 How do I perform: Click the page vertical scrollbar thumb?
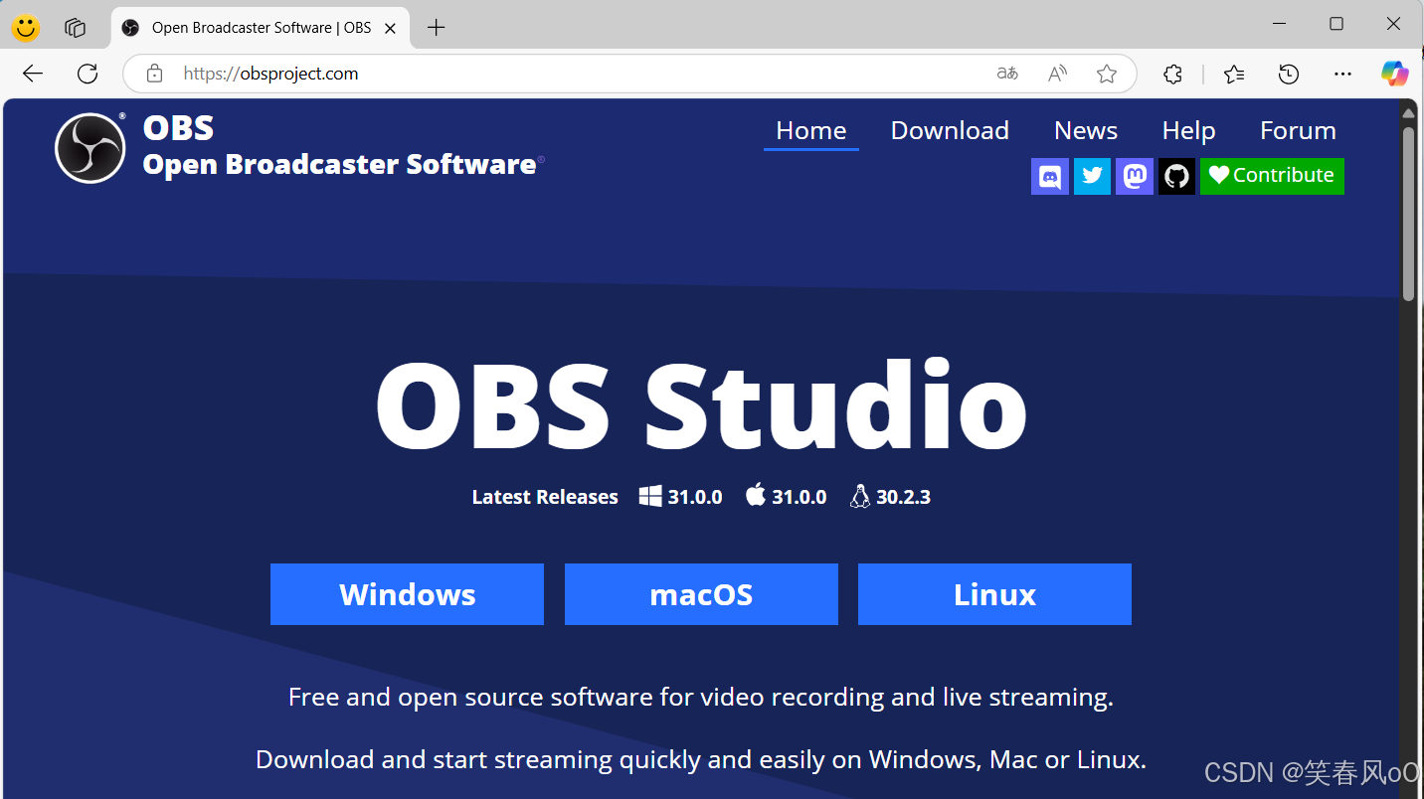point(1408,214)
